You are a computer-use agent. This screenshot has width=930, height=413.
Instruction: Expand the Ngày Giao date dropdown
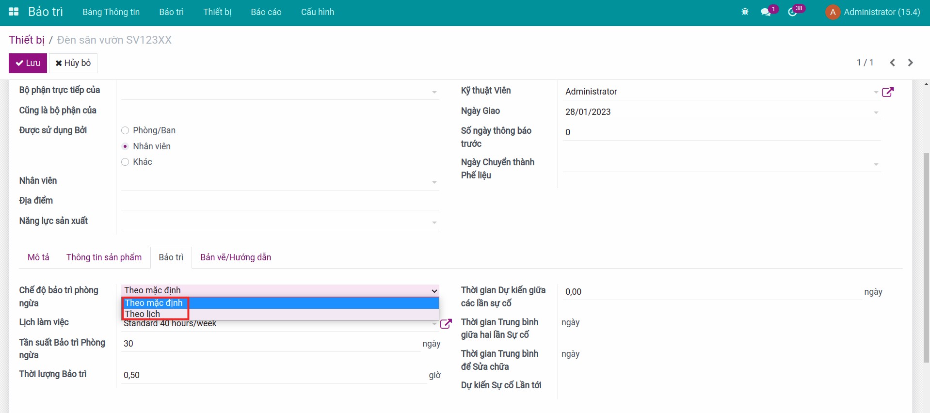click(876, 112)
